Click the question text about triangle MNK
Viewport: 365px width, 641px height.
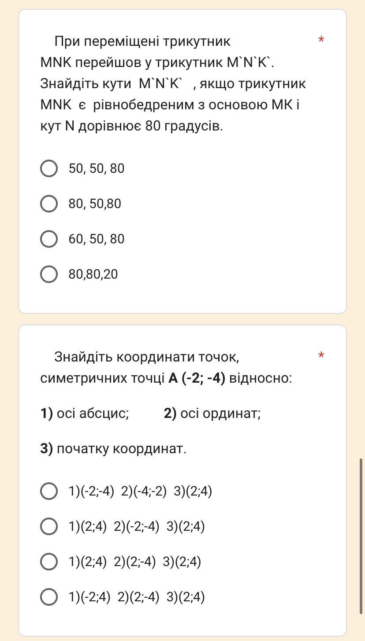click(173, 84)
